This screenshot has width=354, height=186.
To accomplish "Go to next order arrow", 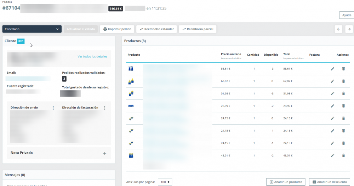I will click(349, 29).
